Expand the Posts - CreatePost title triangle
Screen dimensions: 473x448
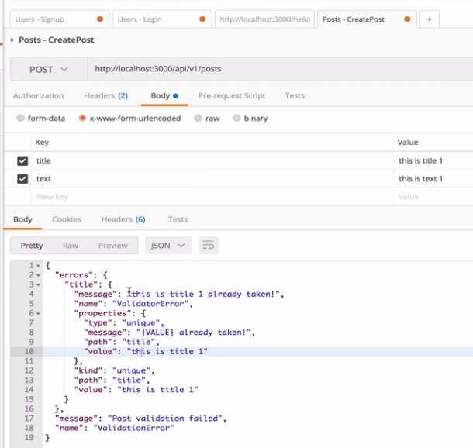[12, 40]
